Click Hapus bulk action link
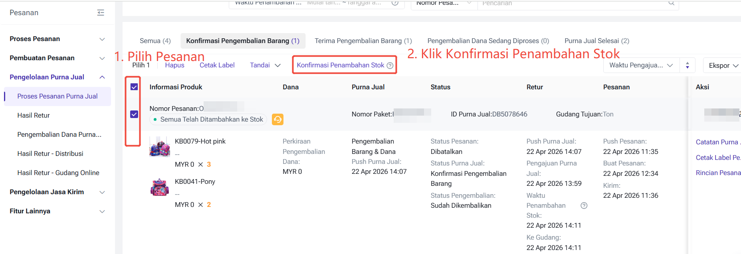The width and height of the screenshot is (741, 254). (x=174, y=65)
